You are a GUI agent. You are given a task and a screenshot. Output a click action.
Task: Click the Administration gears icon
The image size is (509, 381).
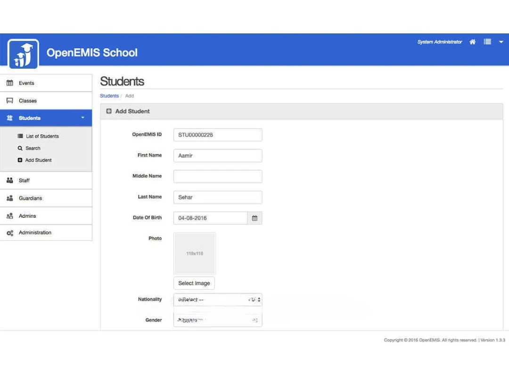coord(10,233)
